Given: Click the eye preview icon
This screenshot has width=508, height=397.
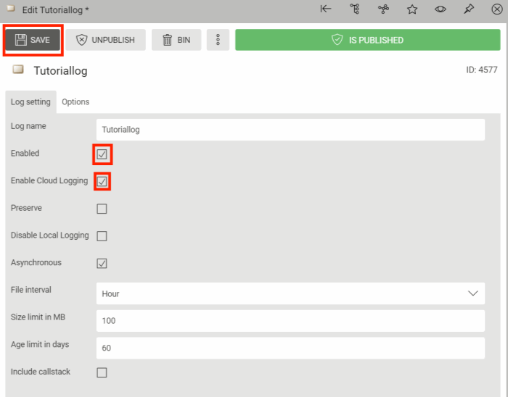Looking at the screenshot, I should [x=441, y=9].
